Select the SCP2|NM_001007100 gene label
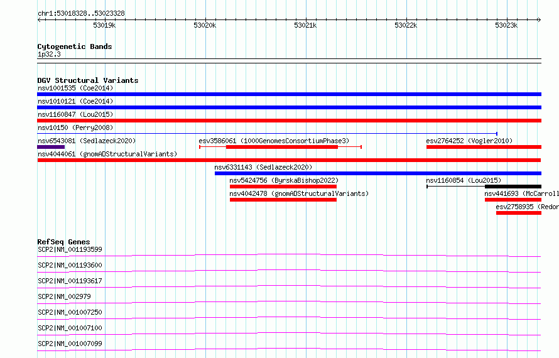 click(70, 328)
